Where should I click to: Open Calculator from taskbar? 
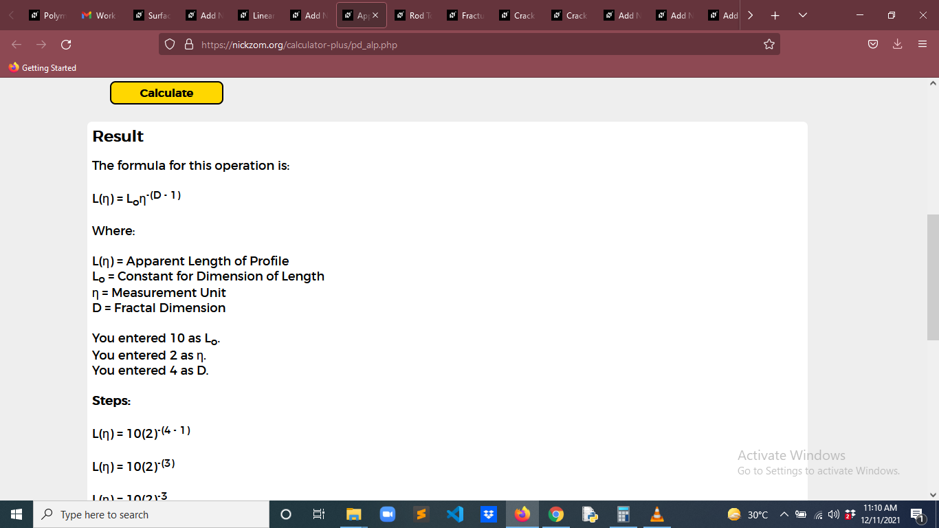tap(623, 514)
